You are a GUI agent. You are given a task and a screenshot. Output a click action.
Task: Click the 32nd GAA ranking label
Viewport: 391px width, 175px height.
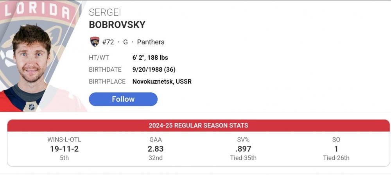click(155, 158)
